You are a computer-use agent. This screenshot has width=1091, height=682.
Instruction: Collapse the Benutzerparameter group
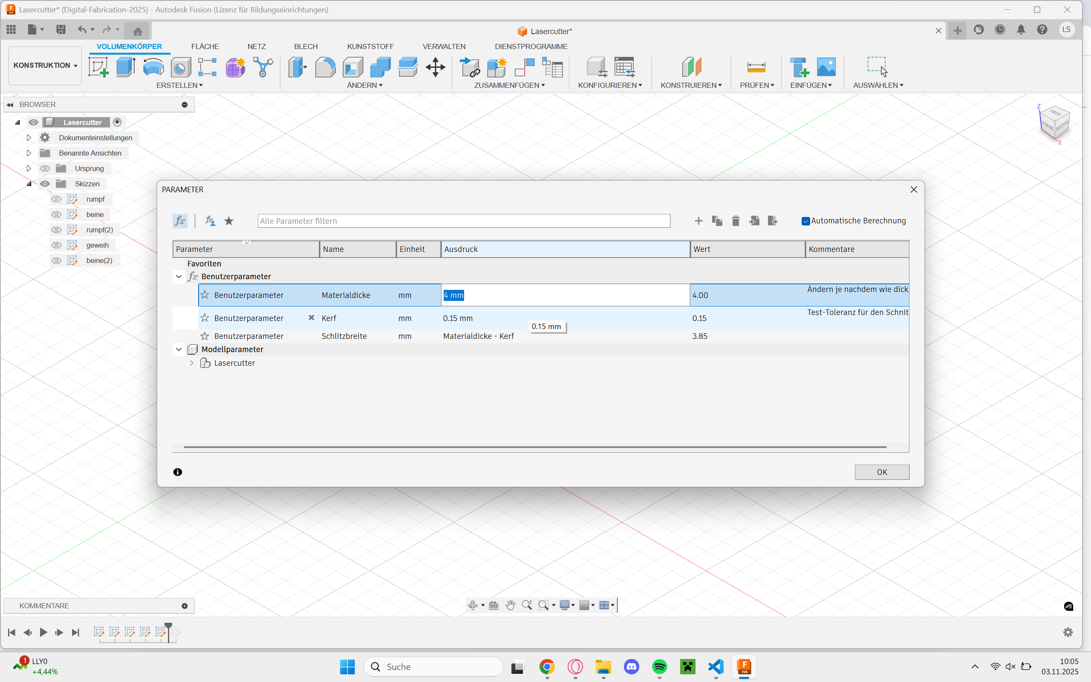(x=179, y=277)
